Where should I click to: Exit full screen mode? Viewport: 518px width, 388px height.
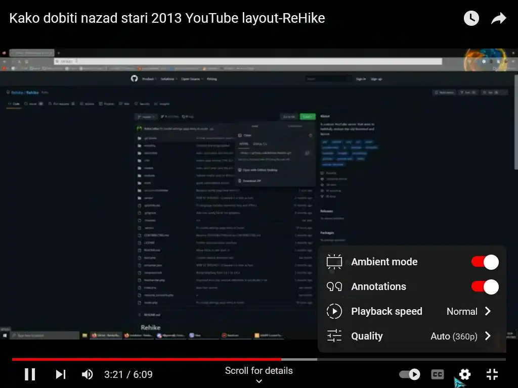[x=492, y=374]
